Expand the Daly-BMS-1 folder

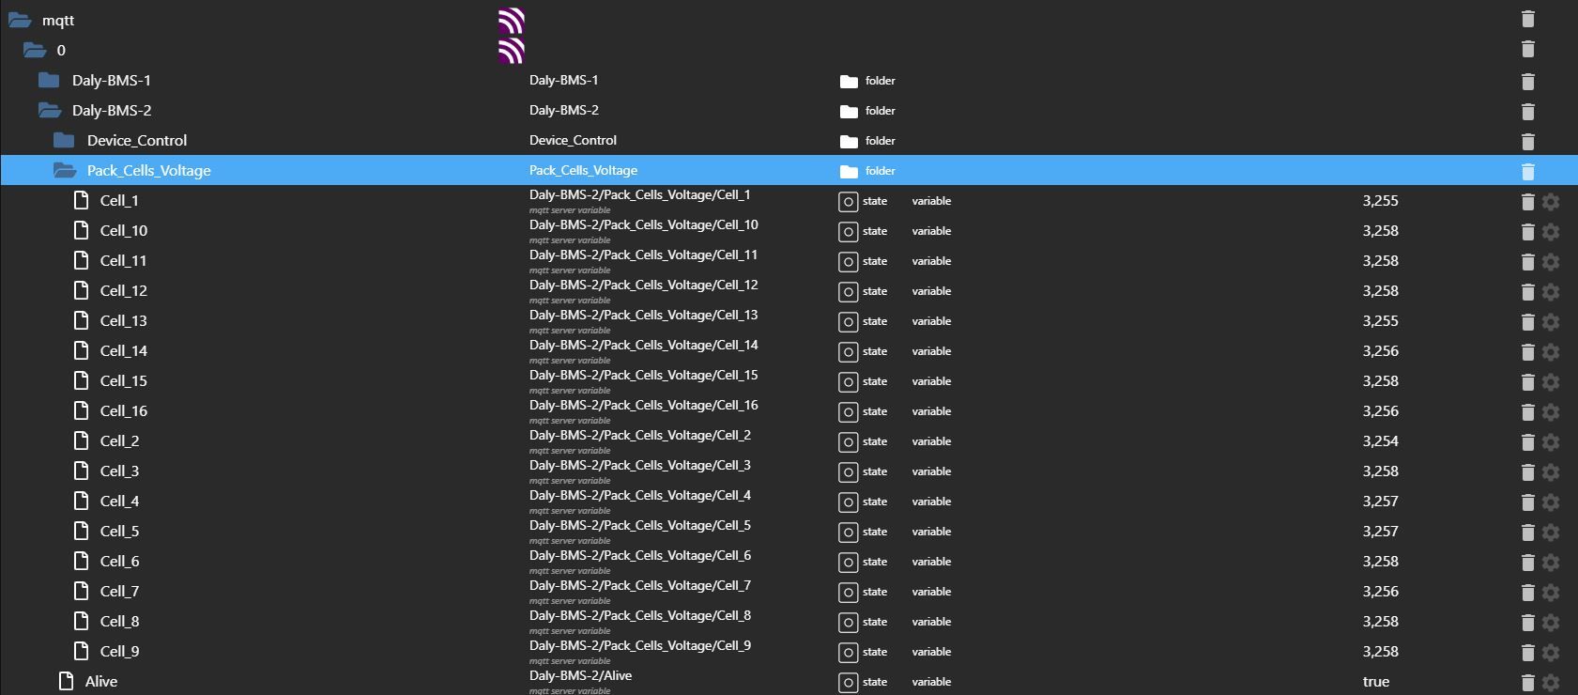point(49,80)
